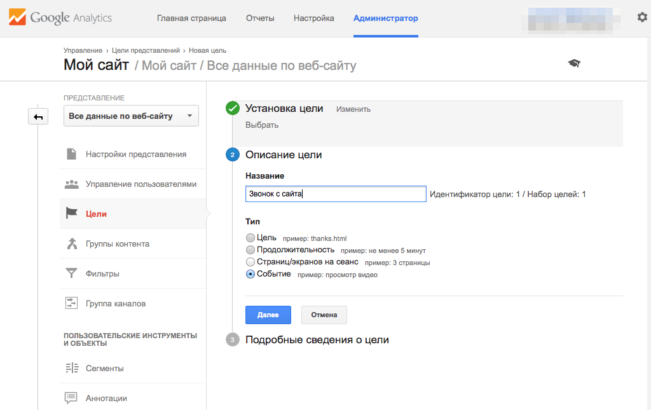Click the graduation cap help icon

574,63
